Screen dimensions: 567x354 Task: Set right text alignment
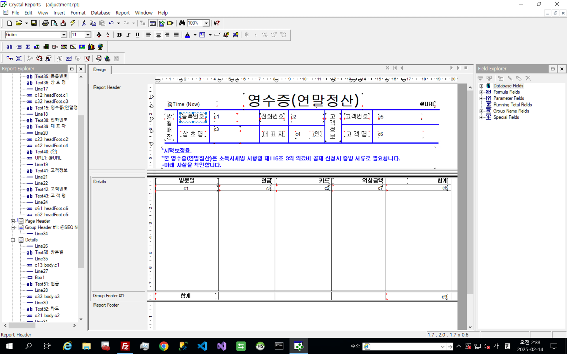pos(167,35)
